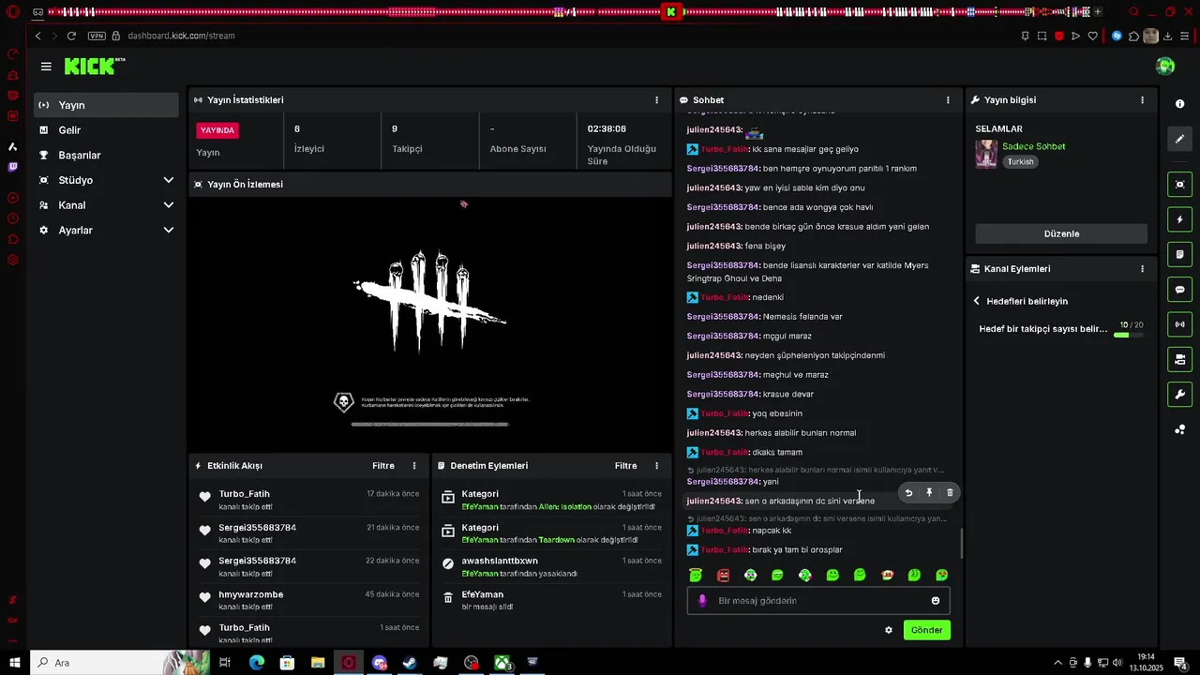Click the dashboard.kick.com address bar
The width and height of the screenshot is (1200, 675).
[x=181, y=36]
